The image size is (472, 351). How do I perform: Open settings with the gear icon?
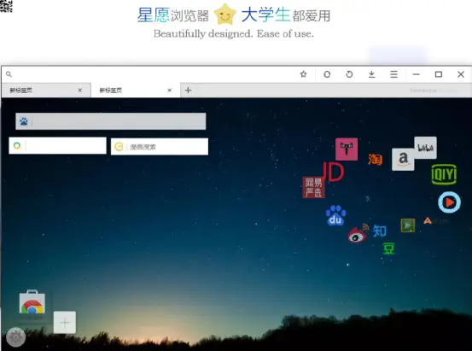tap(15, 337)
